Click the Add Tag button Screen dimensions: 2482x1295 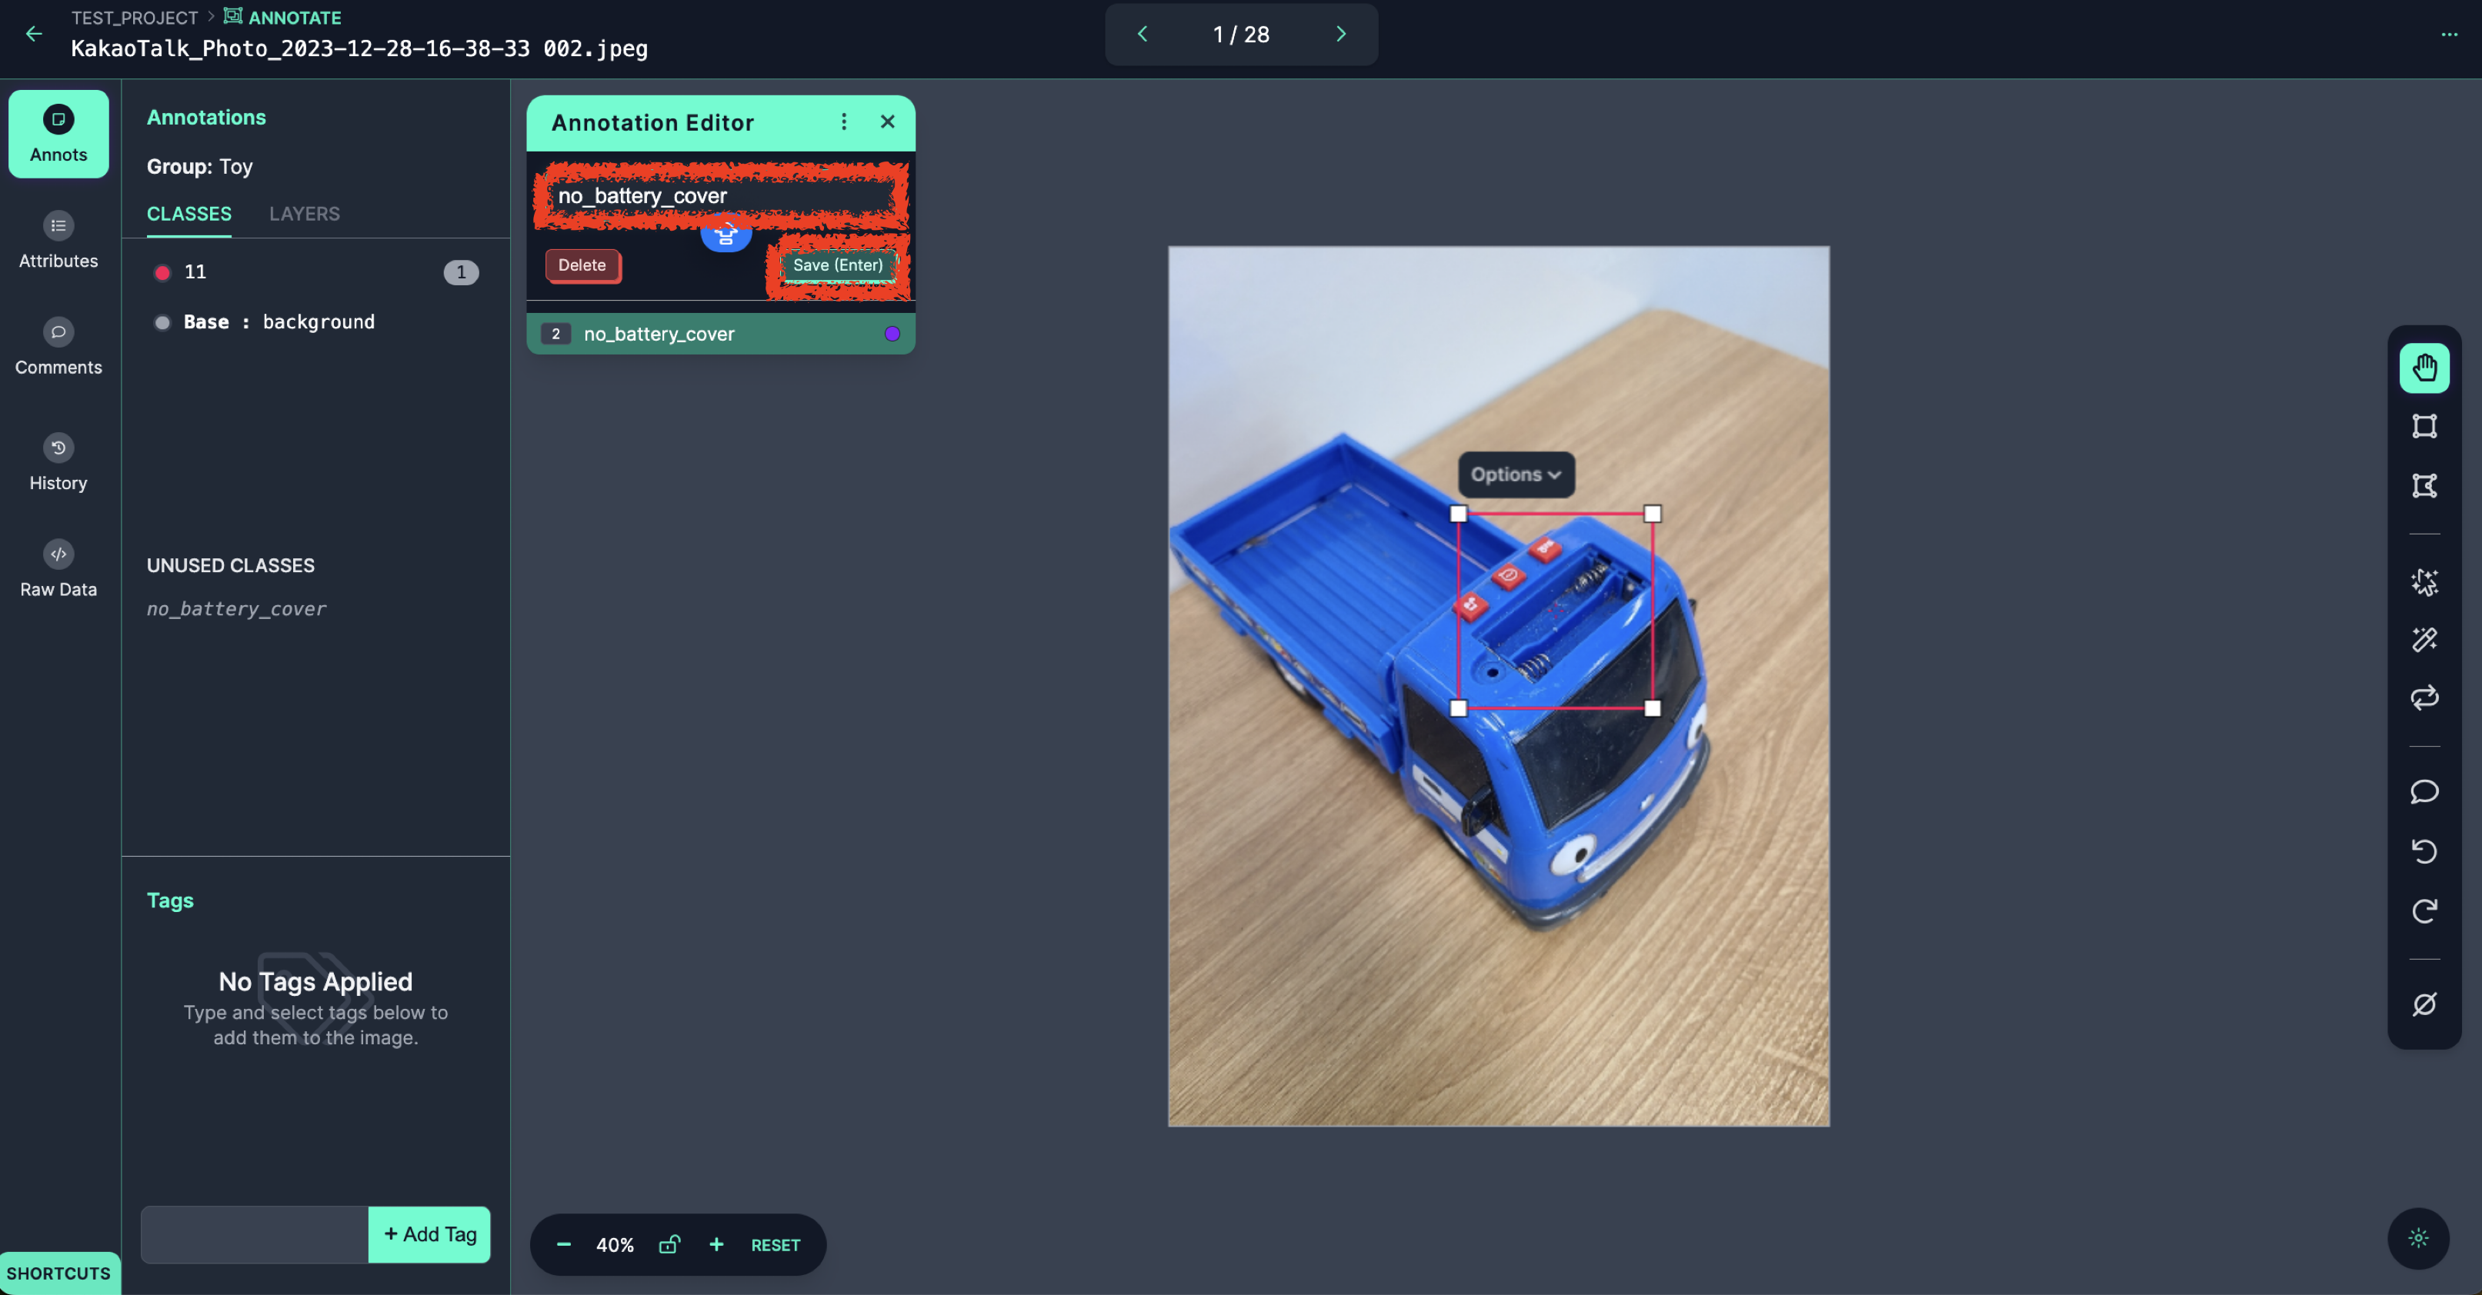pos(430,1234)
